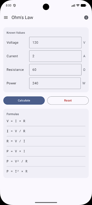Screen dimensions: 92x205
Task: Tap the Power input field with 240
Action: tap(55, 83)
